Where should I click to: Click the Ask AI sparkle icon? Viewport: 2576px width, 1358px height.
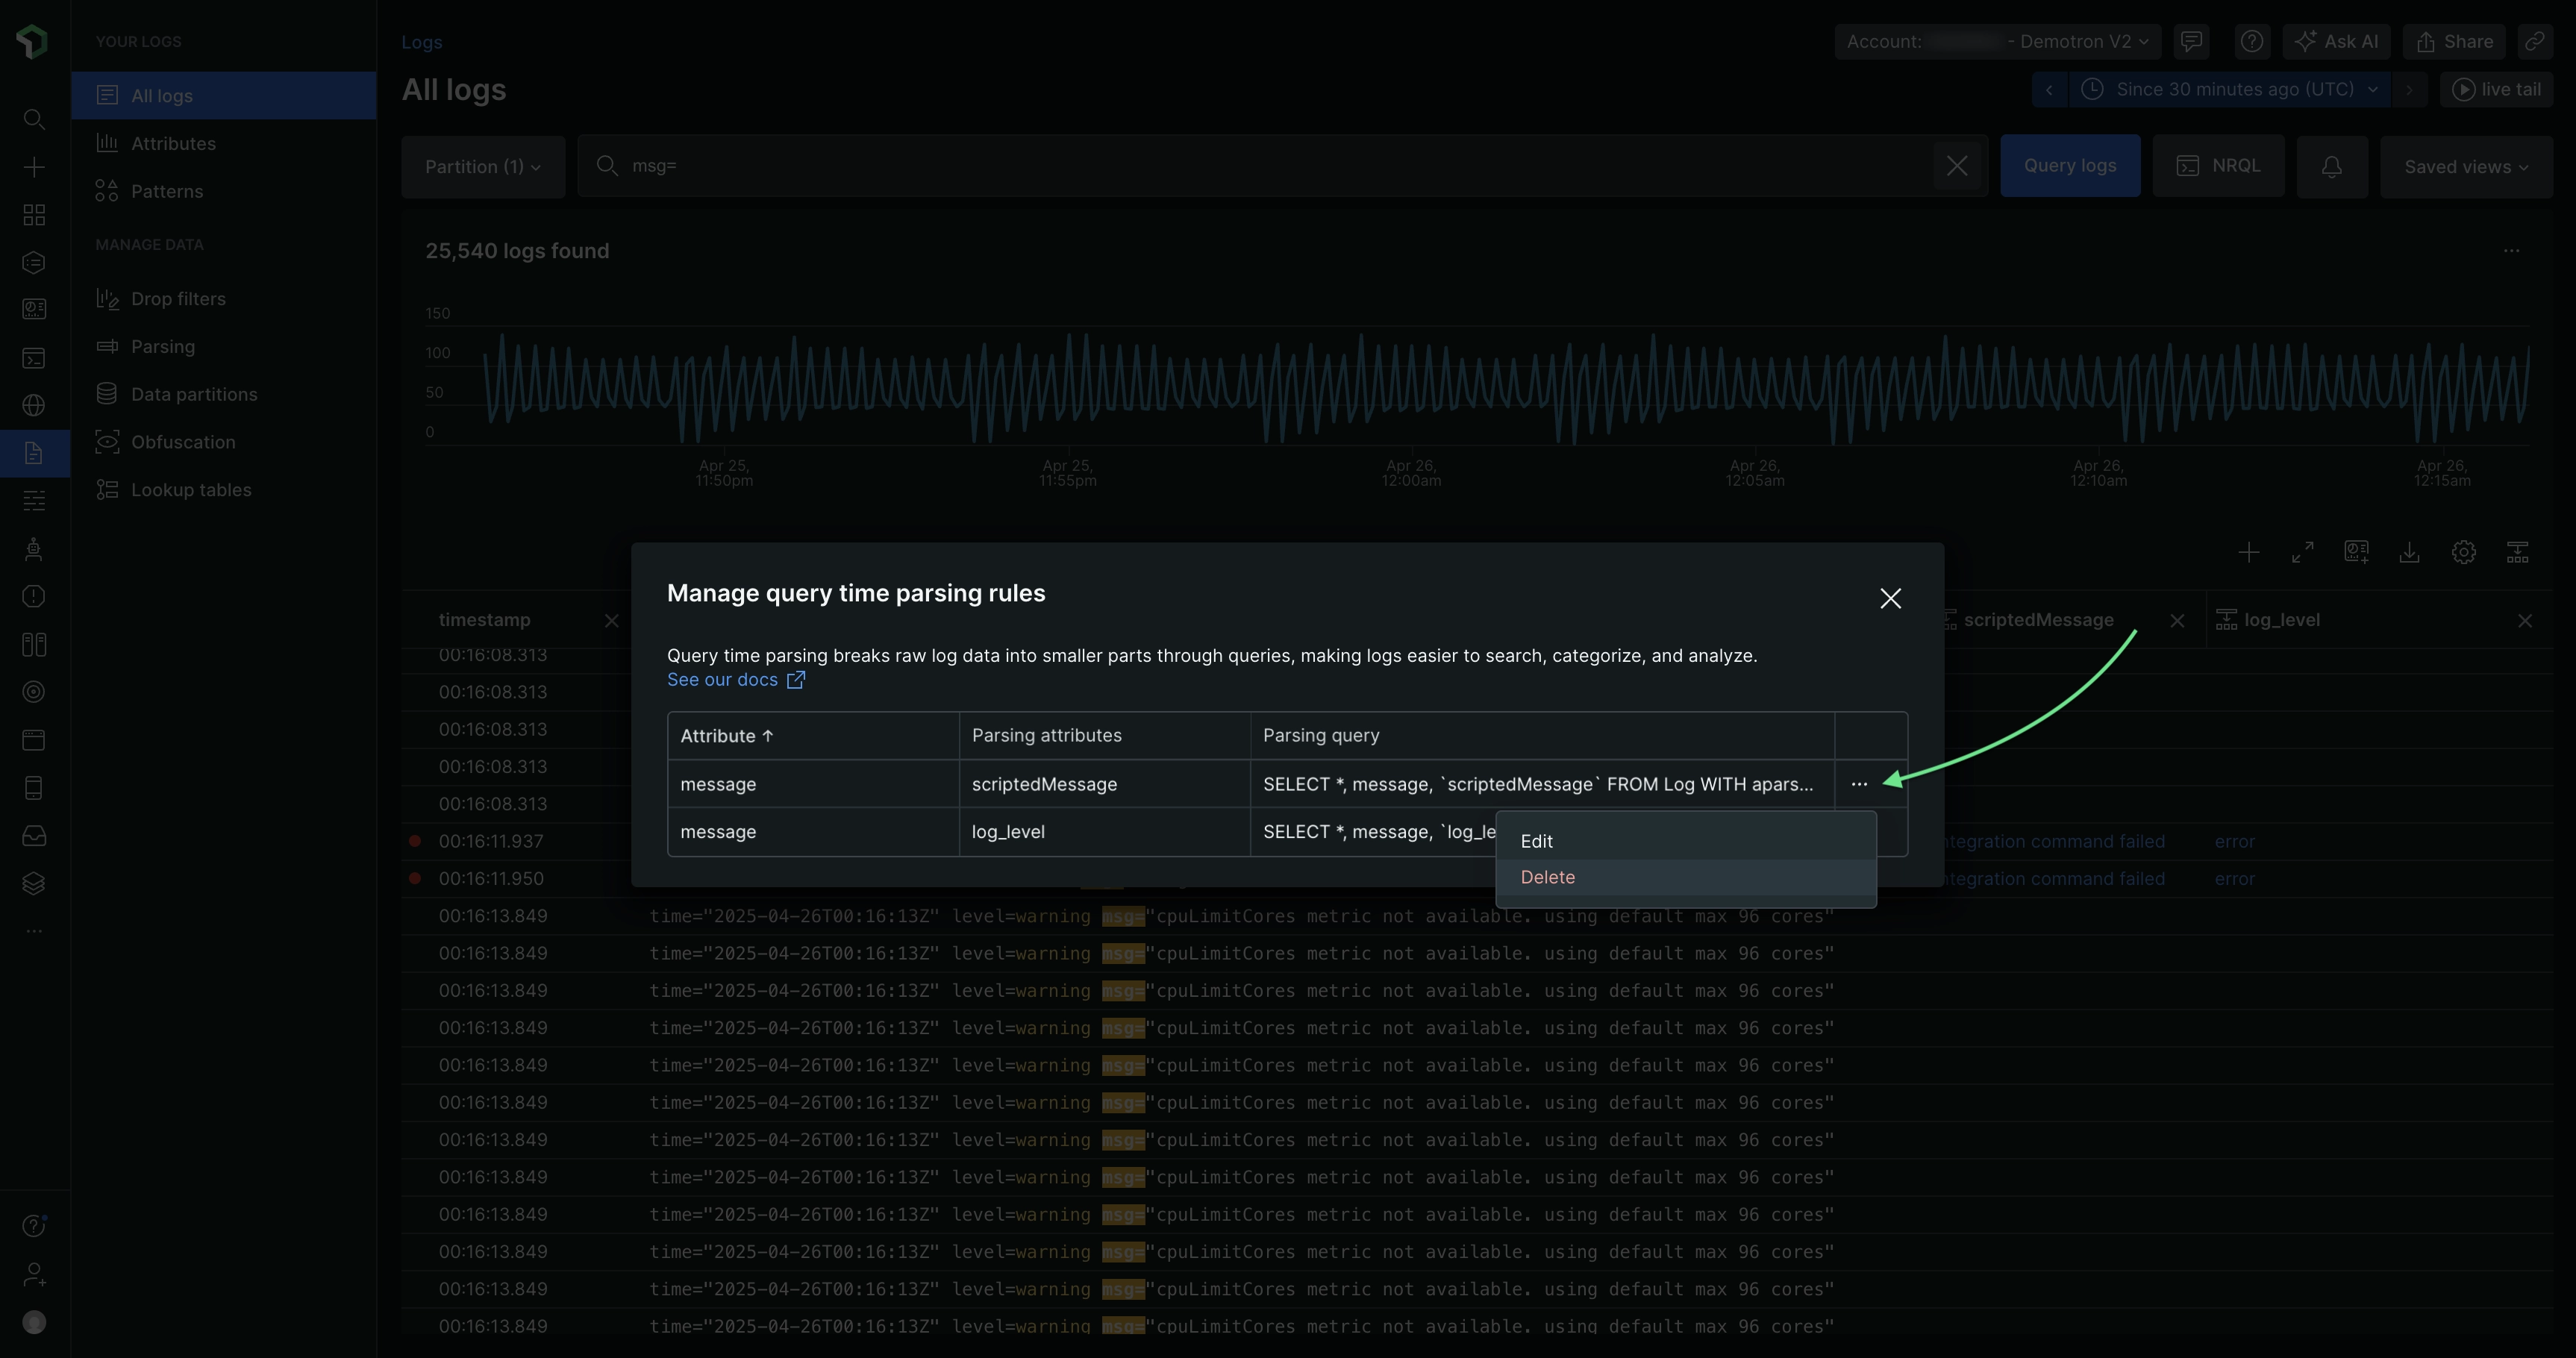pyautogui.click(x=2306, y=41)
